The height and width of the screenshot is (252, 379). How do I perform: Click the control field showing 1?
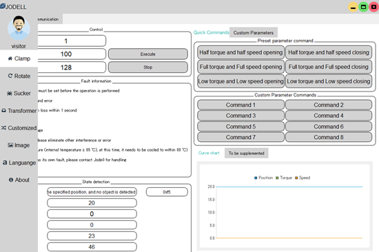pyautogui.click(x=72, y=41)
